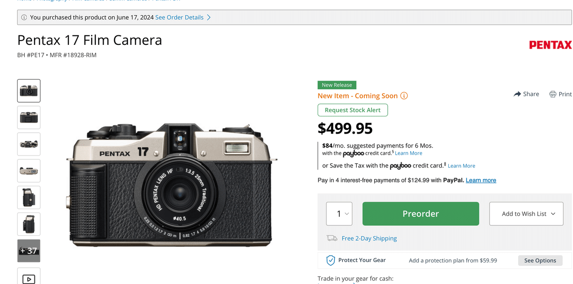This screenshot has height=284, width=573.
Task: Click the PayPal Learn more link
Action: click(481, 180)
